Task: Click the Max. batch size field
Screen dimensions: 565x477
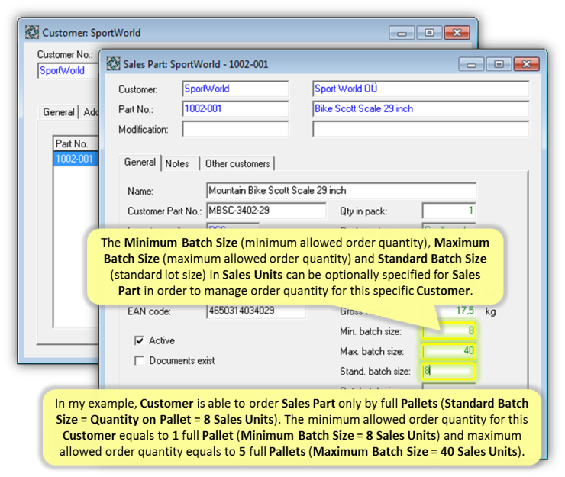Action: tap(449, 351)
